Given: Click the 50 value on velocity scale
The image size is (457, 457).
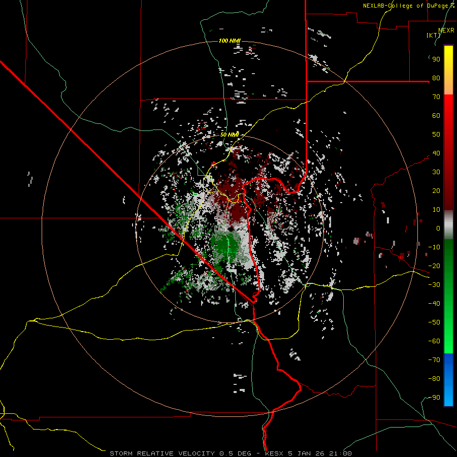Looking at the screenshot, I should coord(436,135).
